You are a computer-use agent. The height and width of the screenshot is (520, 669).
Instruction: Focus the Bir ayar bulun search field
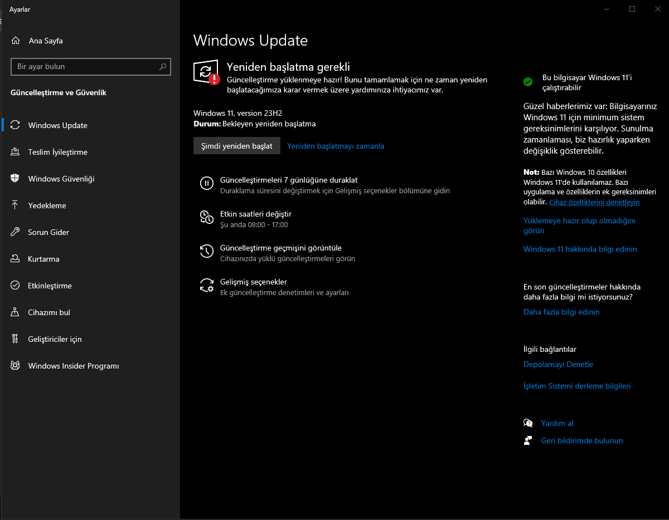(91, 66)
